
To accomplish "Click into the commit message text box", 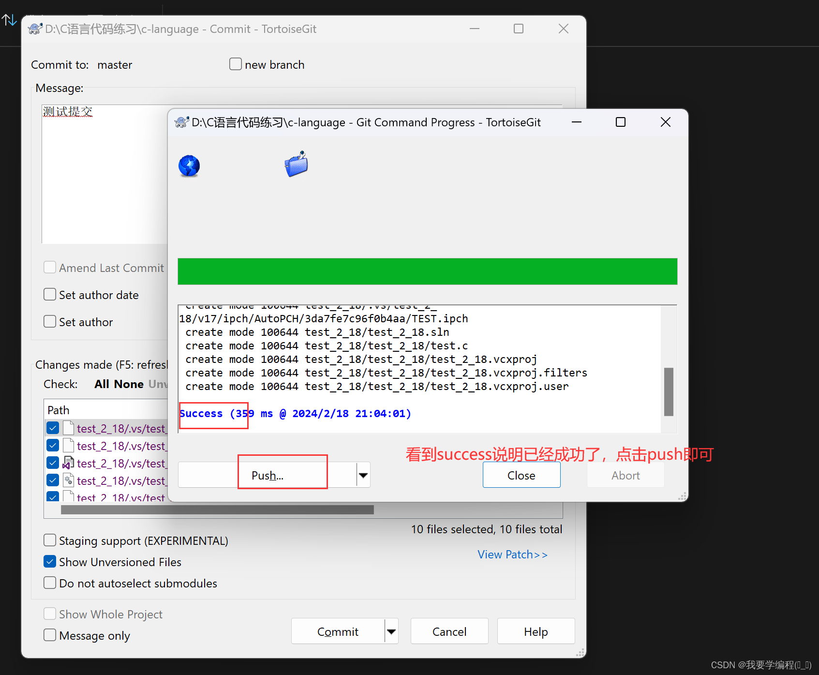I will (x=104, y=174).
